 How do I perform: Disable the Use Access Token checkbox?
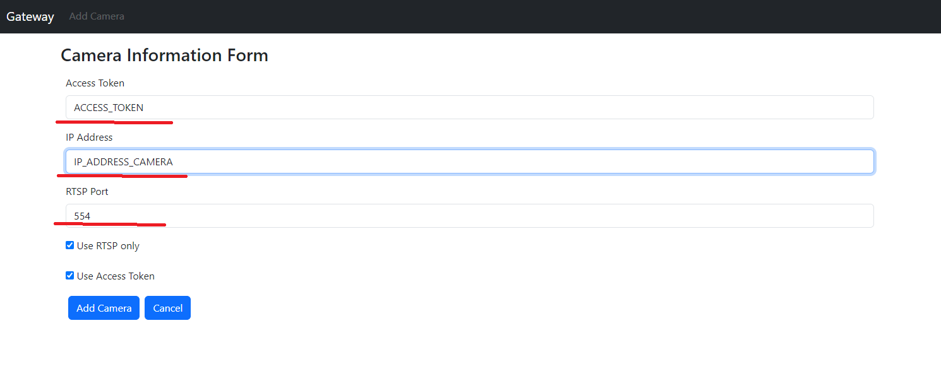coord(70,276)
